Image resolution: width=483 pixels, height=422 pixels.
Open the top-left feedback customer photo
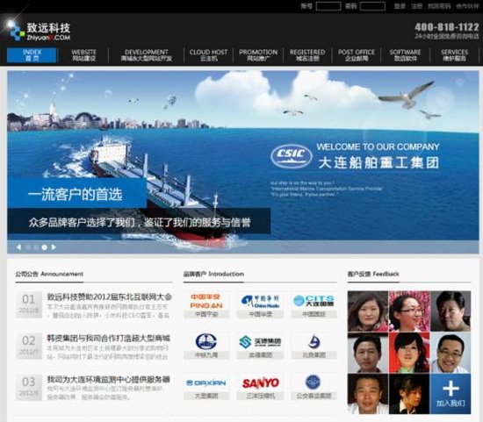(x=368, y=311)
